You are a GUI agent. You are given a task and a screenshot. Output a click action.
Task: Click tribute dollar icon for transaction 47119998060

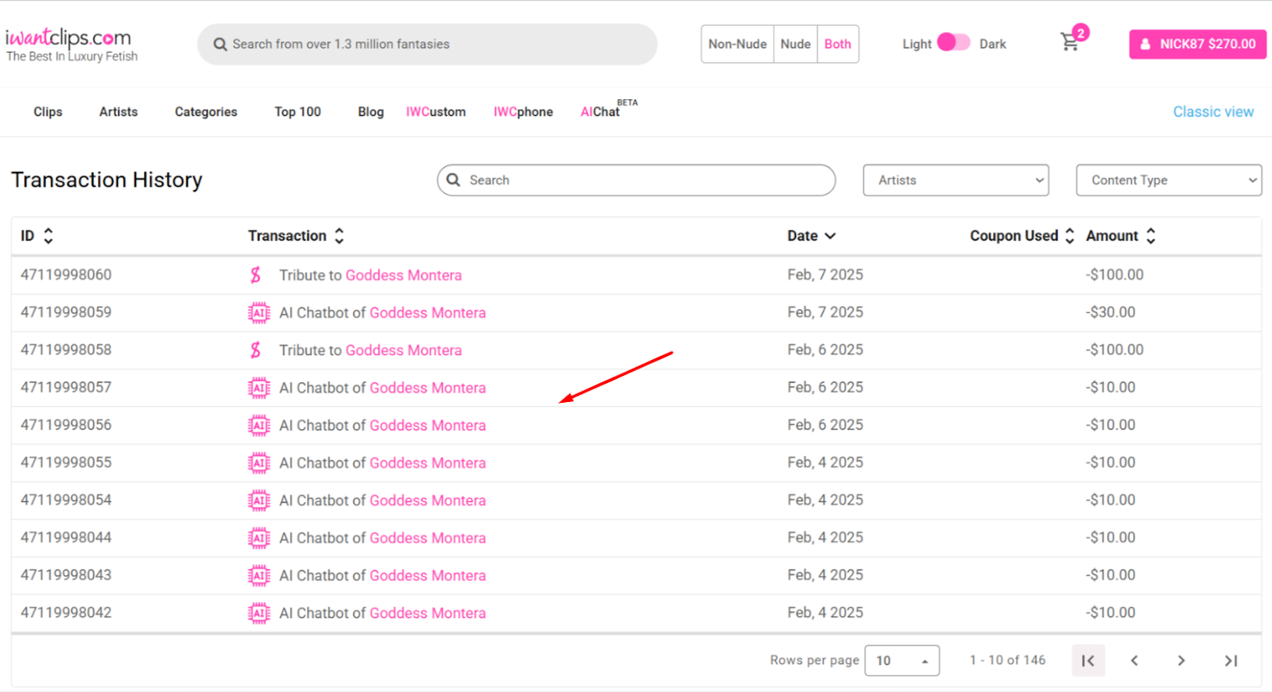pos(255,275)
